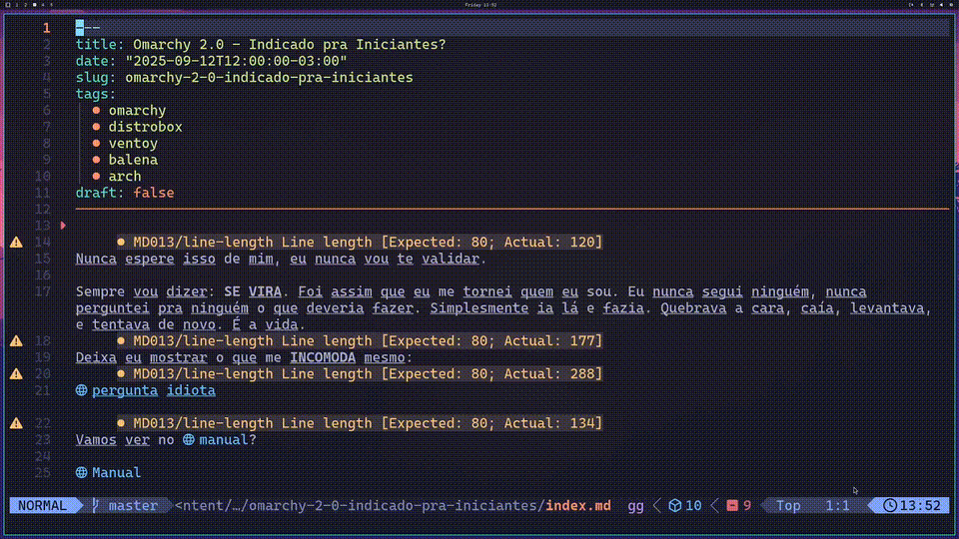This screenshot has width=959, height=539.
Task: Click the '1:1' cursor position indicator
Action: [837, 505]
